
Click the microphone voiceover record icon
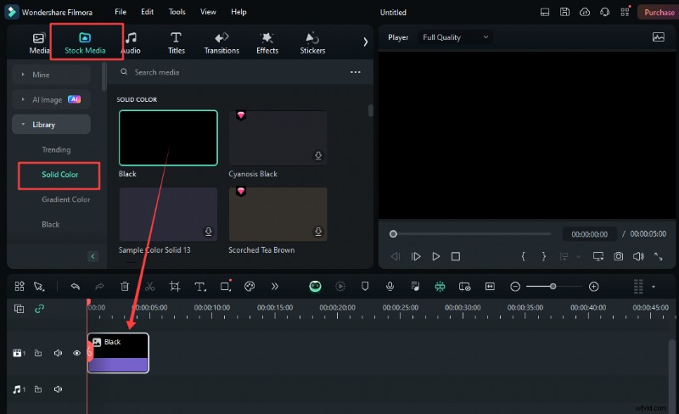click(x=390, y=287)
